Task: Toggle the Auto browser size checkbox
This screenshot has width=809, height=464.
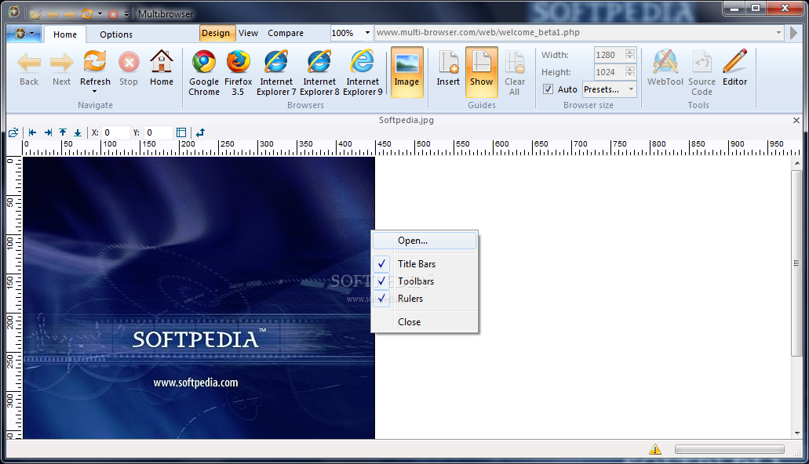Action: point(548,89)
